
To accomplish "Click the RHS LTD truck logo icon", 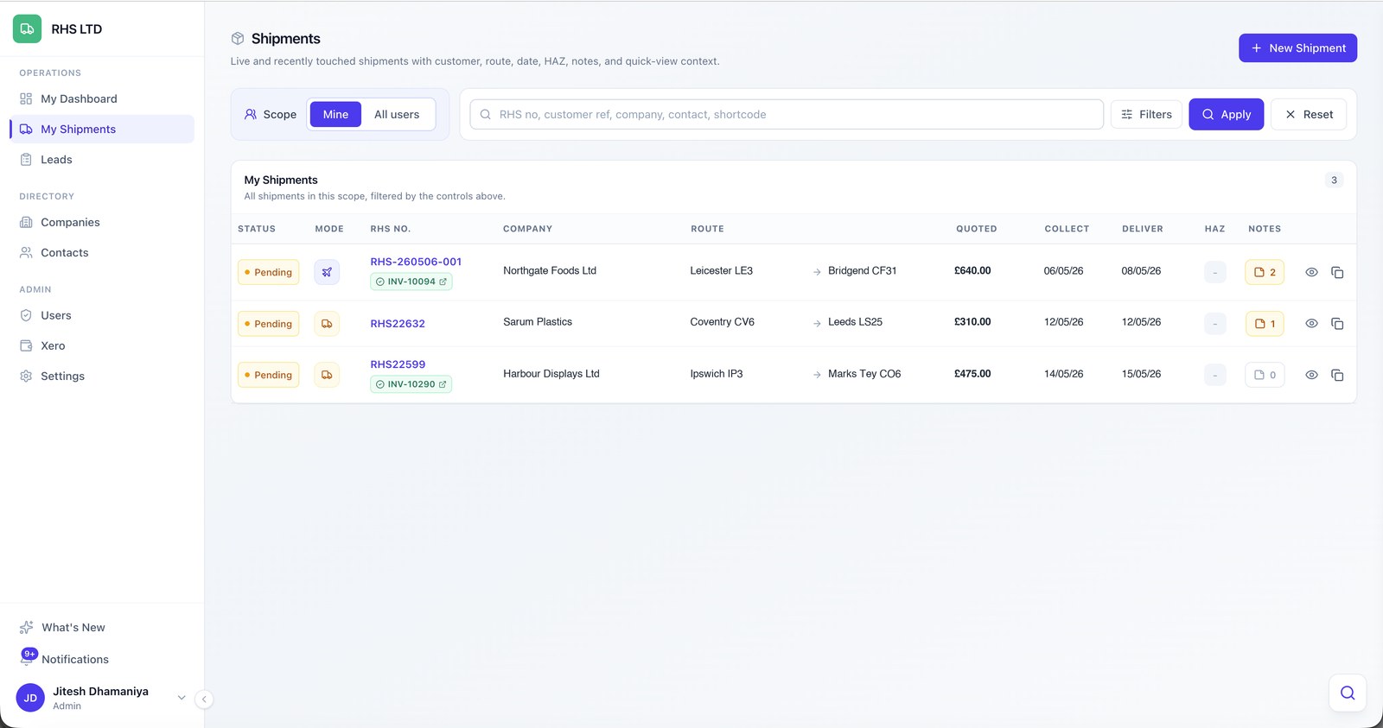I will pos(27,28).
